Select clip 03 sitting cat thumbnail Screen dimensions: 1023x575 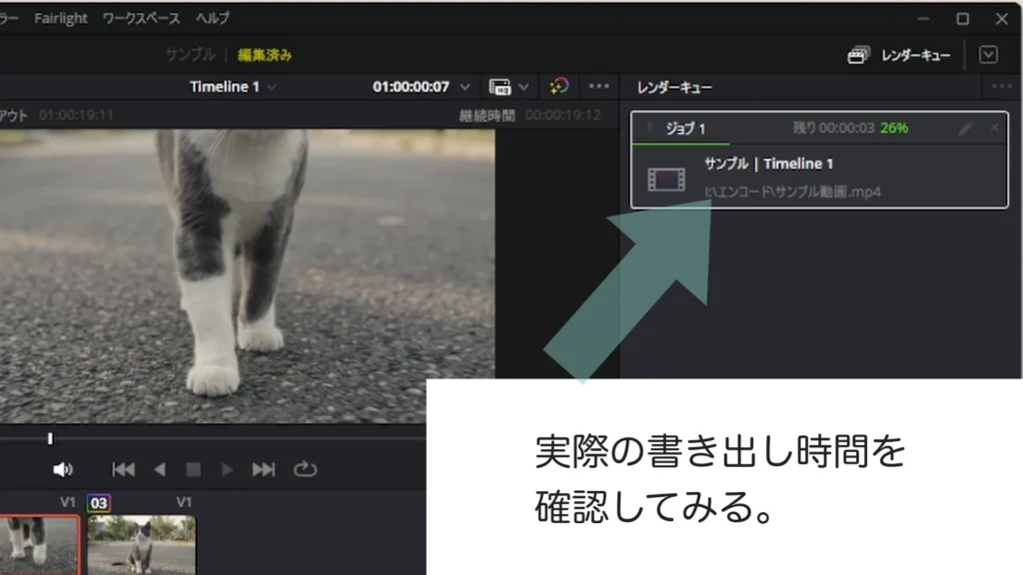point(141,545)
